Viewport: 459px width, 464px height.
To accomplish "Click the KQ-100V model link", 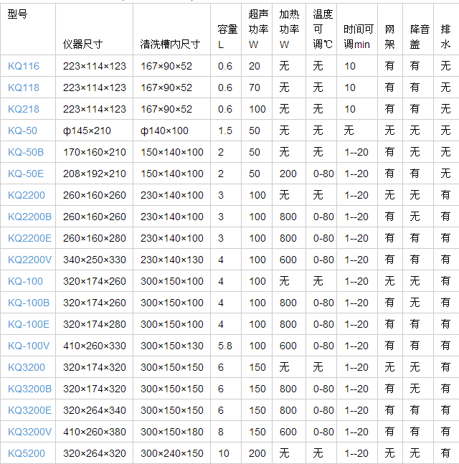I will click(29, 346).
